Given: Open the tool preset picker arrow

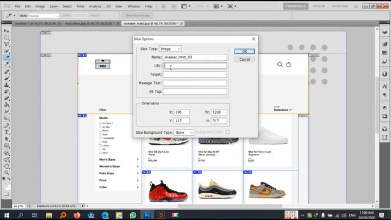Looking at the screenshot, I should pyautogui.click(x=15, y=16).
